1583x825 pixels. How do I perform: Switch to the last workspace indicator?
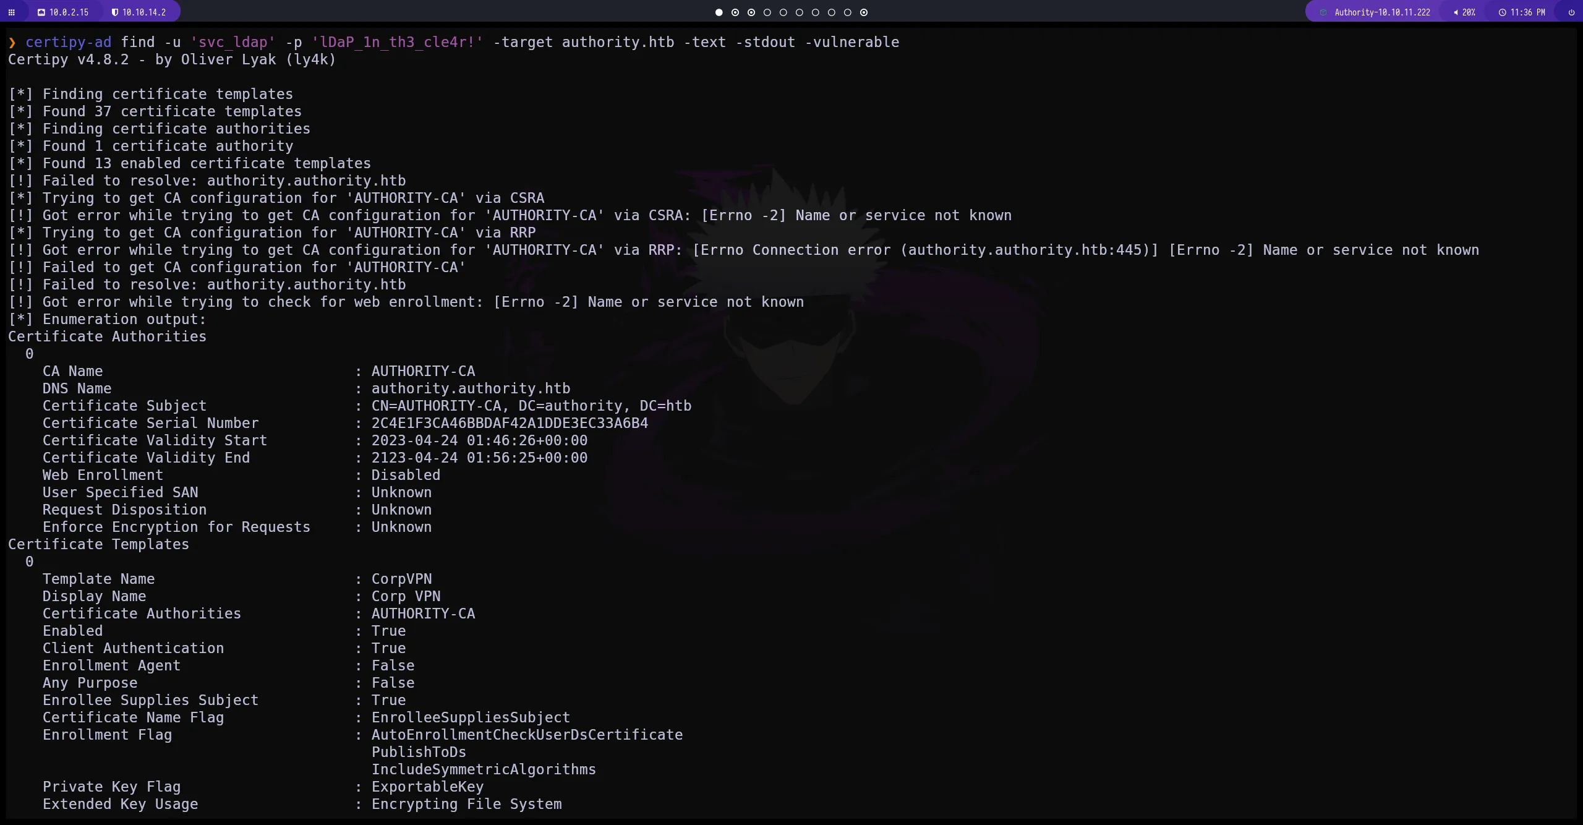point(864,12)
